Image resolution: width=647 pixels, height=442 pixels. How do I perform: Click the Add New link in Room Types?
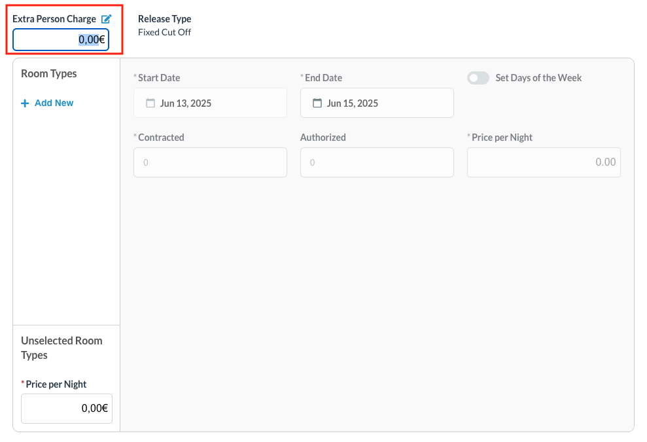53,103
